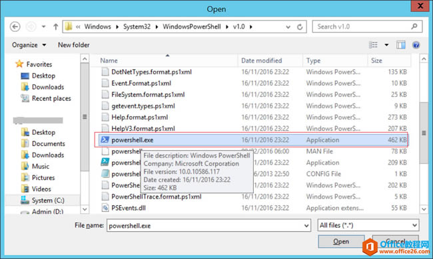Click the File name input field
Screen dimensions: 433x259
click(205, 225)
